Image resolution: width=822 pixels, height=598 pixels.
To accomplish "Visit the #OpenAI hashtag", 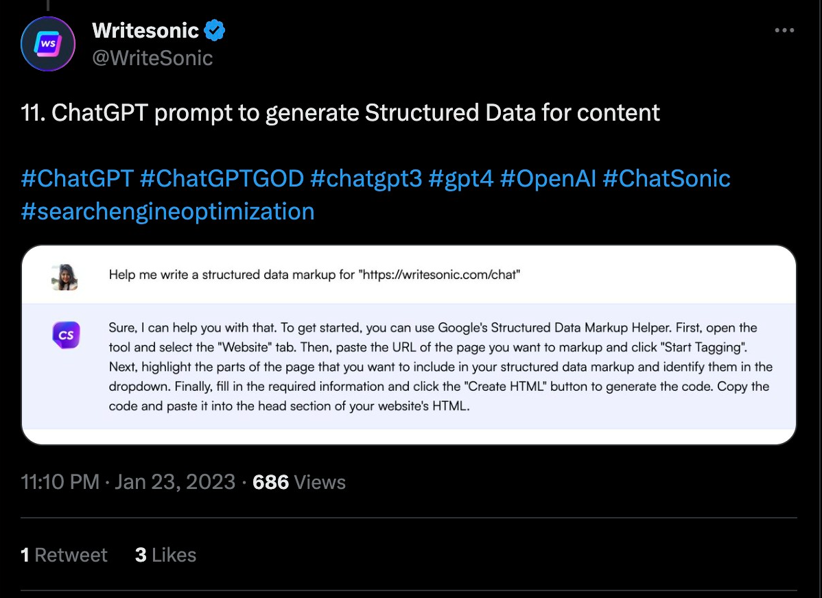I will coord(548,178).
